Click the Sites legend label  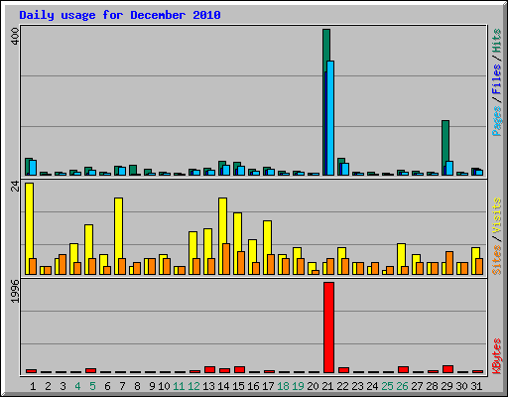[x=496, y=260]
